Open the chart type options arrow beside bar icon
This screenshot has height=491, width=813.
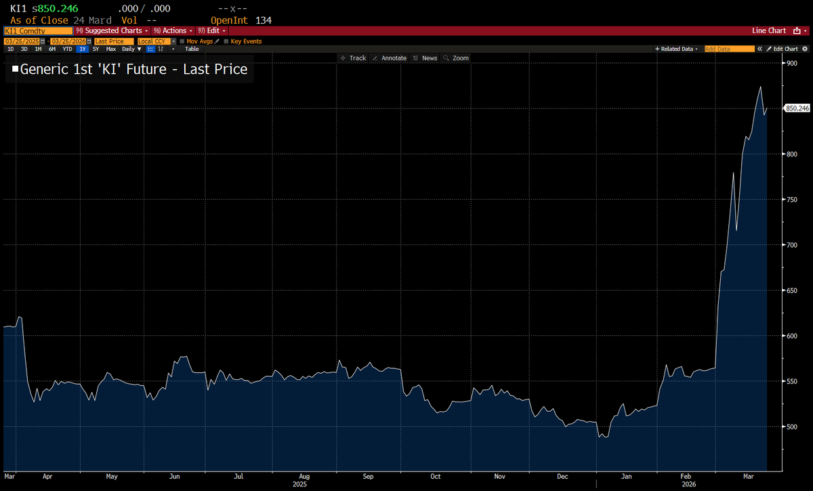(x=173, y=49)
